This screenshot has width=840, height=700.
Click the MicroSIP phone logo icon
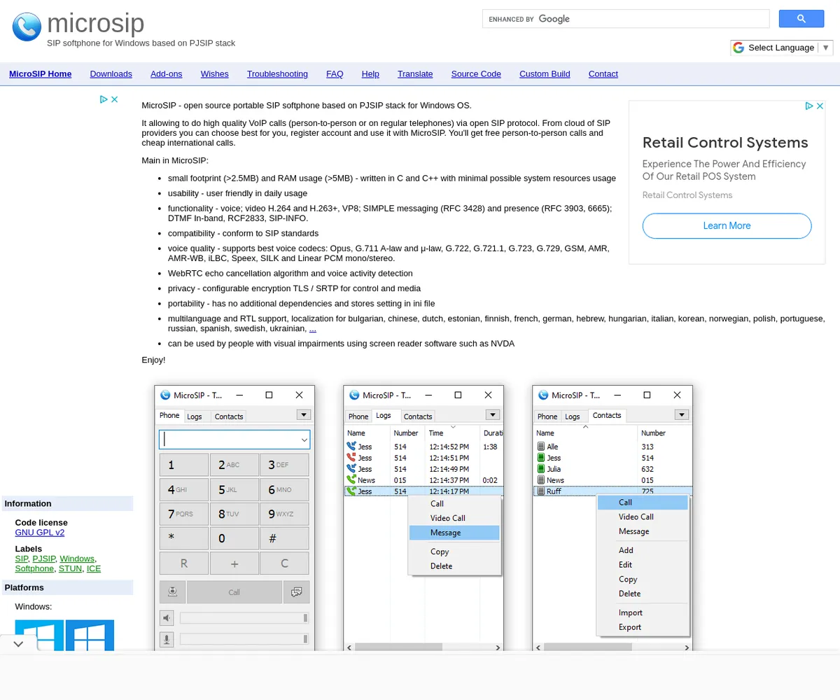(27, 27)
